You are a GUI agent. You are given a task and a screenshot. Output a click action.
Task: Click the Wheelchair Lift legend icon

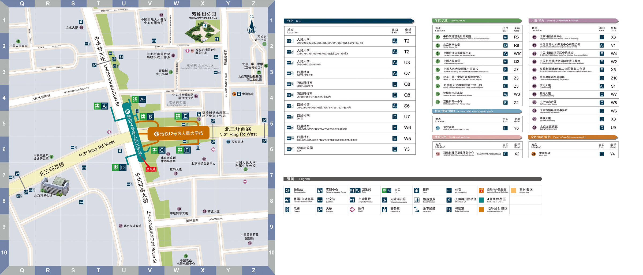449,200
